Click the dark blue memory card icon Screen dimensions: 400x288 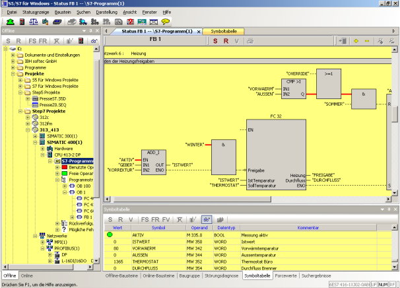57,22
